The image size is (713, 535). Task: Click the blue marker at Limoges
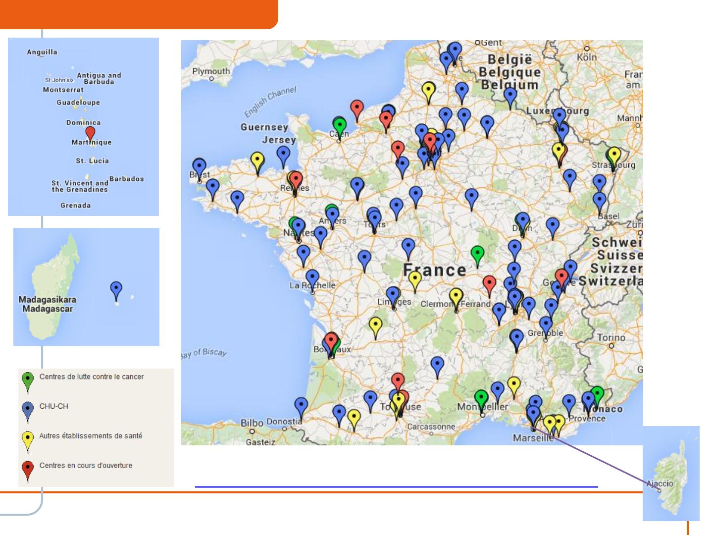393,298
